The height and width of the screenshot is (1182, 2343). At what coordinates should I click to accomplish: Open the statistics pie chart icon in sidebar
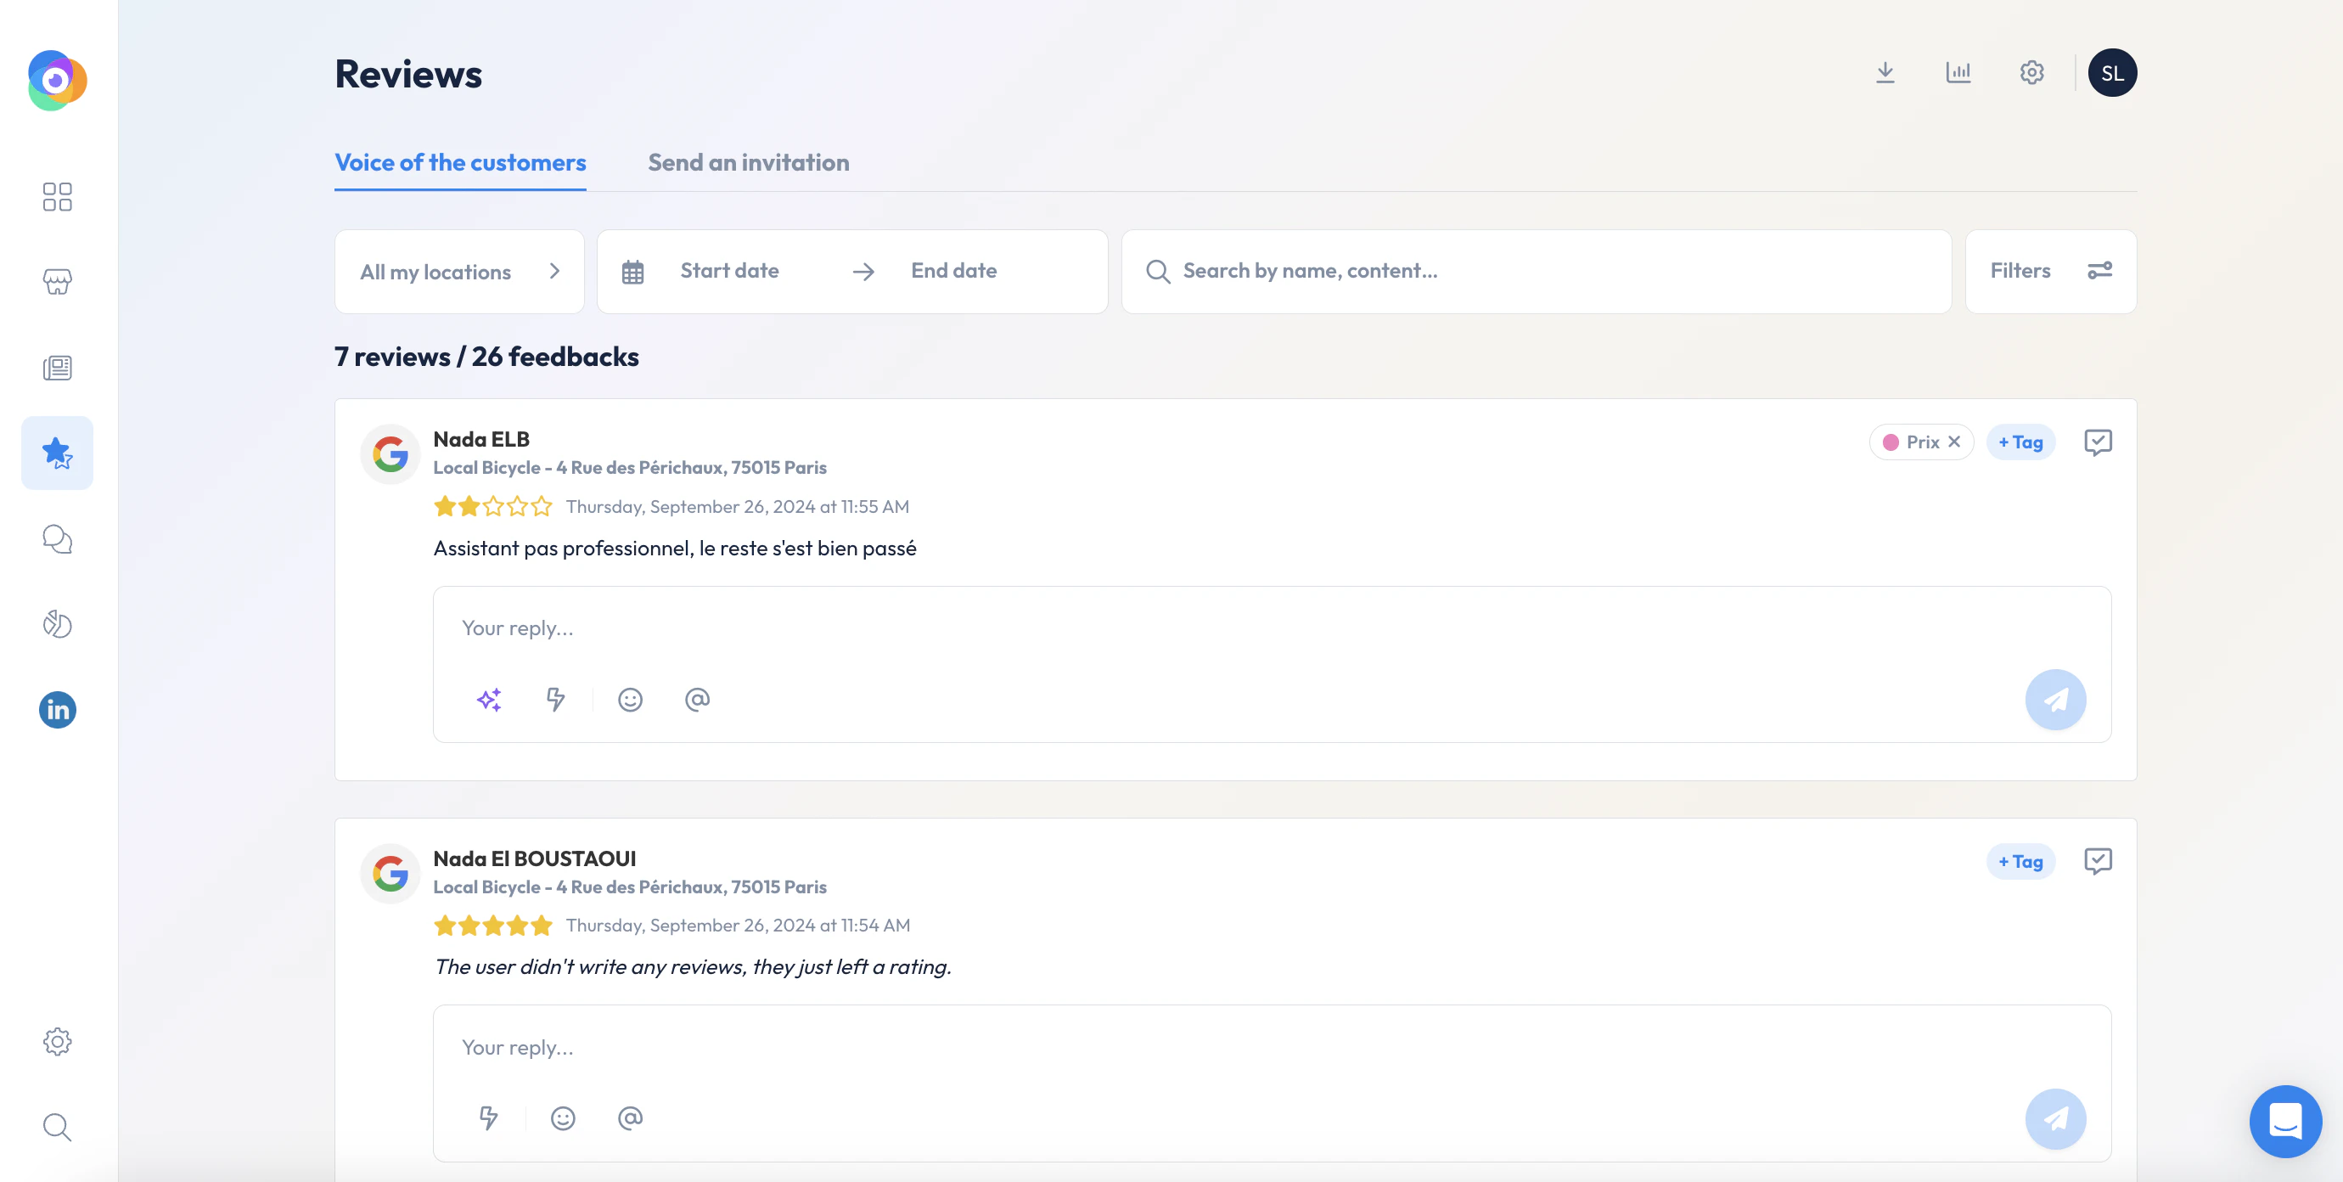click(x=56, y=624)
